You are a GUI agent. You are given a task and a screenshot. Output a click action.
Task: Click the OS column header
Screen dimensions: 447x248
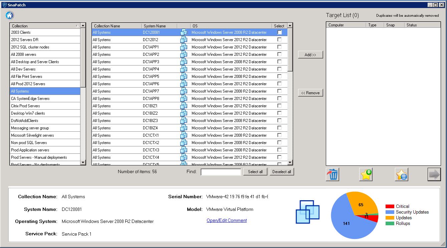(x=231, y=26)
